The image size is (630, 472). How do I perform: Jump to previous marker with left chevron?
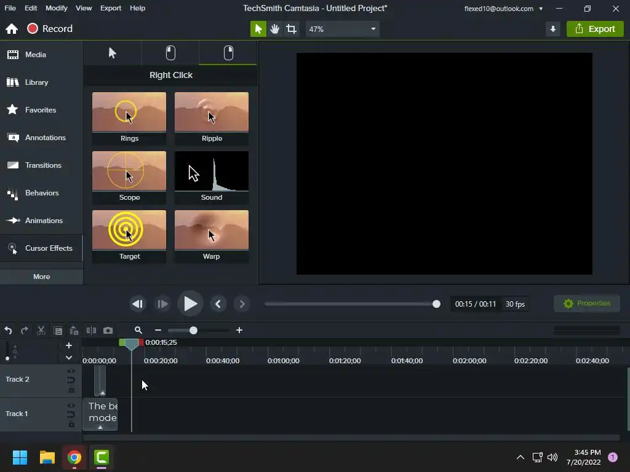218,304
